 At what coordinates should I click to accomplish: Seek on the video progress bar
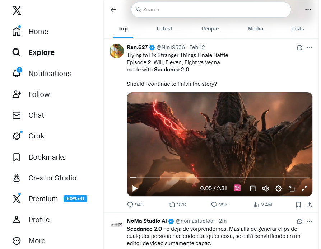[220, 178]
